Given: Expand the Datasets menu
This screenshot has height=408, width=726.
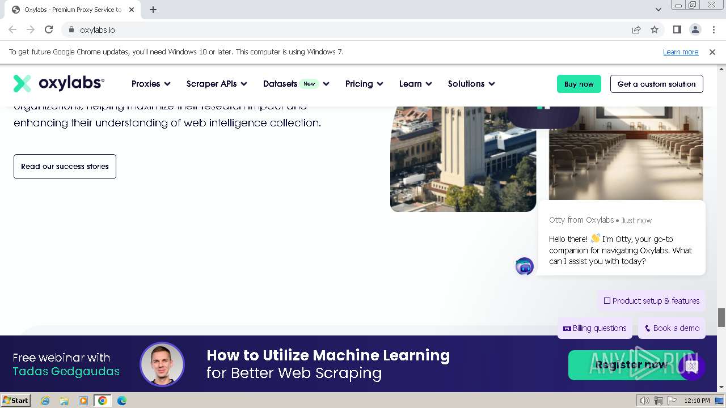Looking at the screenshot, I should click(296, 84).
